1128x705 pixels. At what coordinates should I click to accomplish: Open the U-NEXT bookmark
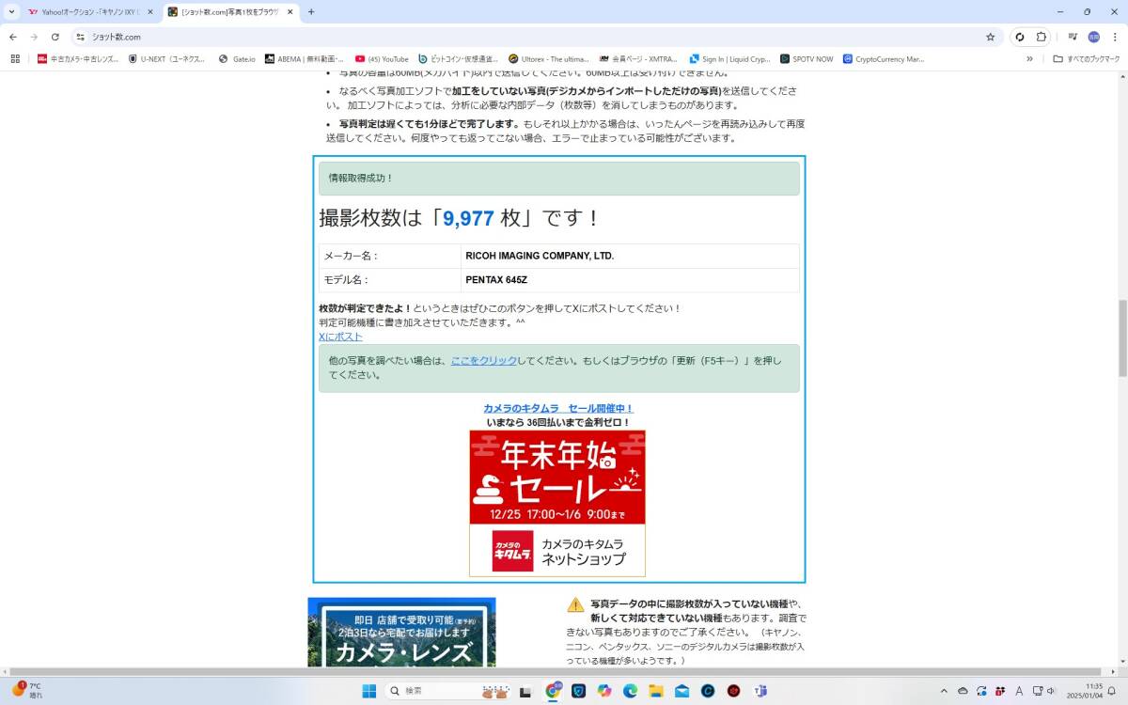165,58
